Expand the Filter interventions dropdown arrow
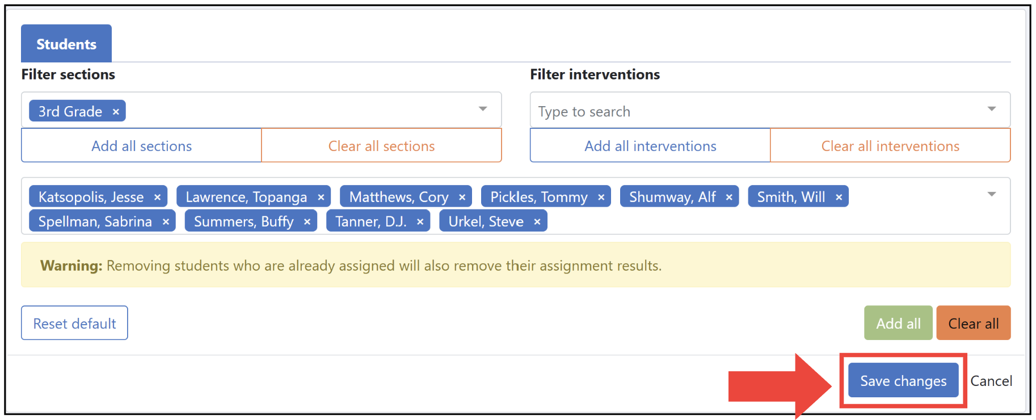The height and width of the screenshot is (420, 1036). [x=992, y=109]
